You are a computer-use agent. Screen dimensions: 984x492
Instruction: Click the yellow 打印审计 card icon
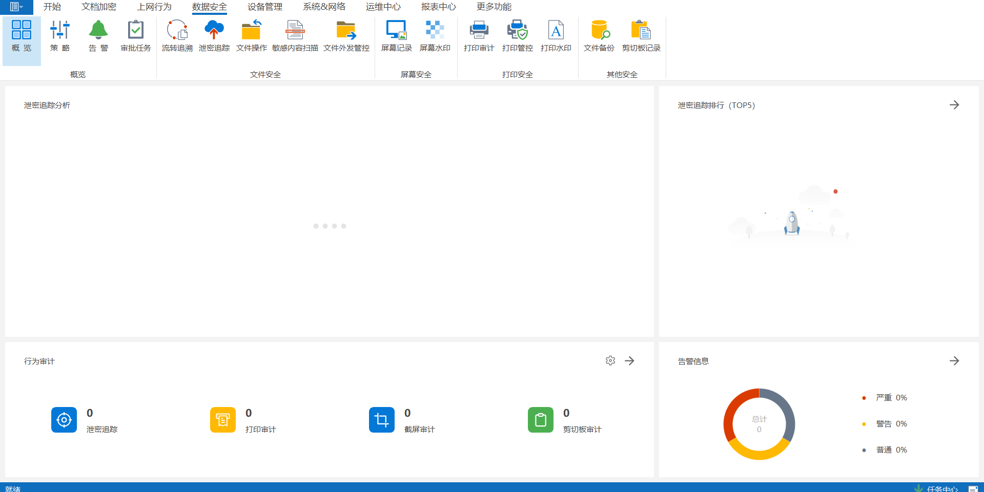(223, 420)
